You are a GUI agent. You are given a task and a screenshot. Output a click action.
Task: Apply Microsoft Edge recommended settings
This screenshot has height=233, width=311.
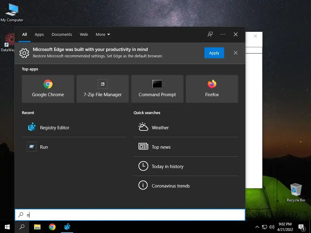(x=214, y=53)
